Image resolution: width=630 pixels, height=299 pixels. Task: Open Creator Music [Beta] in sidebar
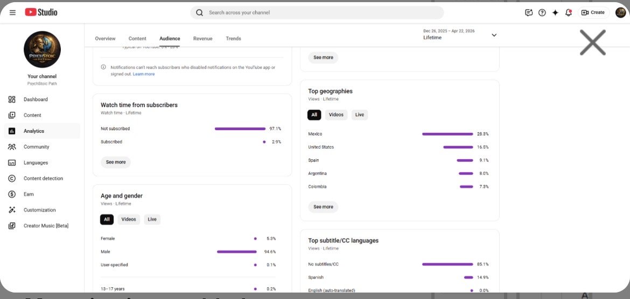(42, 225)
